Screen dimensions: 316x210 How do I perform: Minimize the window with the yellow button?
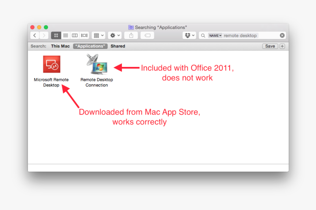39,27
